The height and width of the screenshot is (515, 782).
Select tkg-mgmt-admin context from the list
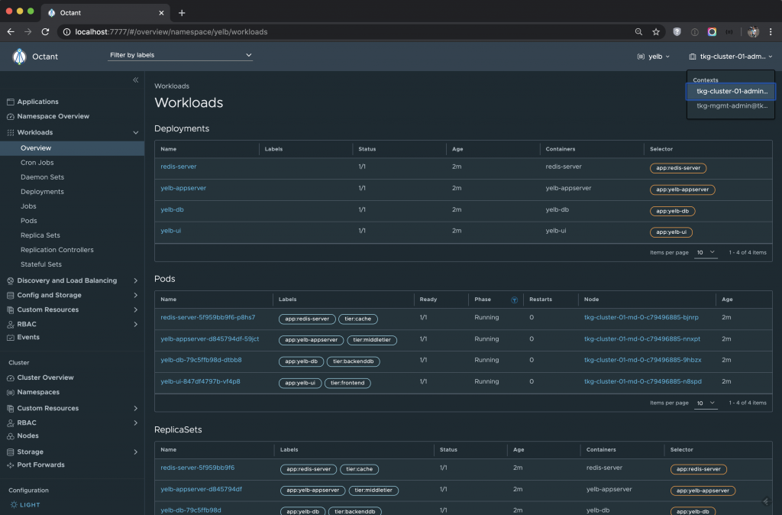[x=732, y=106]
